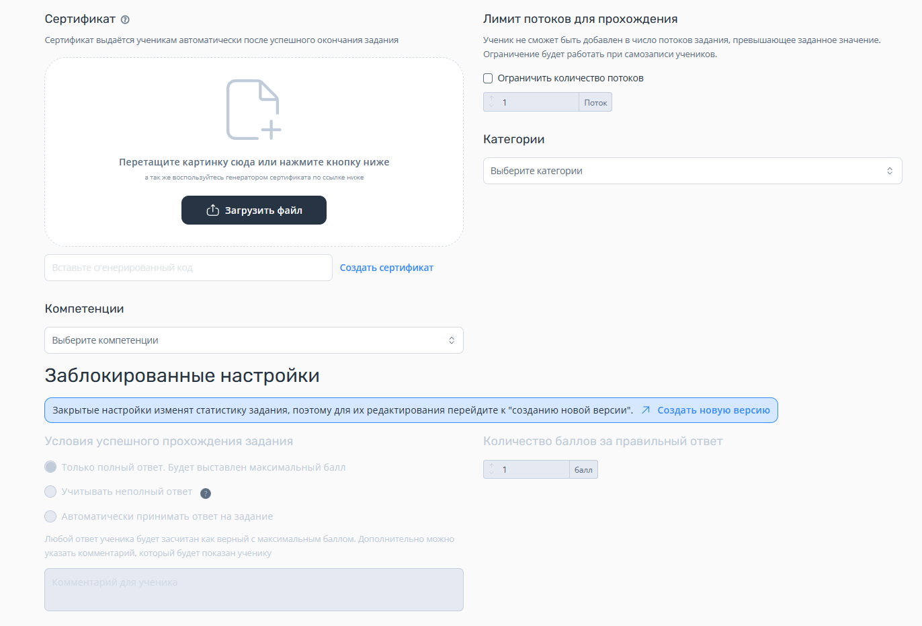Click the arrow icon before Создать новую версию

click(x=645, y=410)
